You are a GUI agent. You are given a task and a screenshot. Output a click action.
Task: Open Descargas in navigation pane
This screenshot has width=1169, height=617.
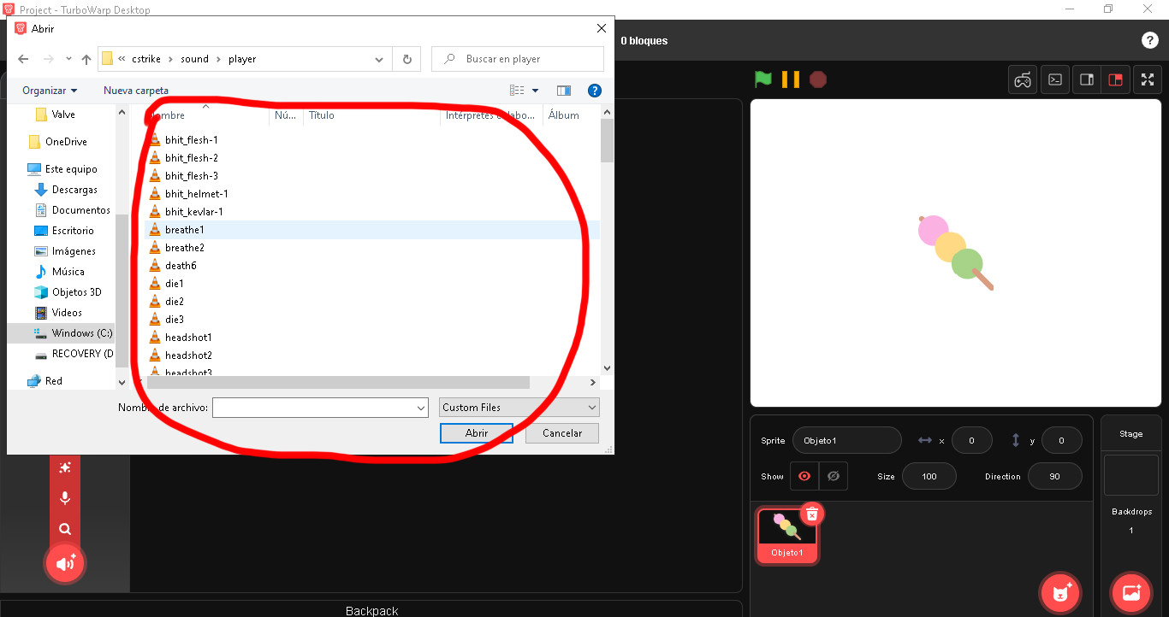(x=74, y=190)
